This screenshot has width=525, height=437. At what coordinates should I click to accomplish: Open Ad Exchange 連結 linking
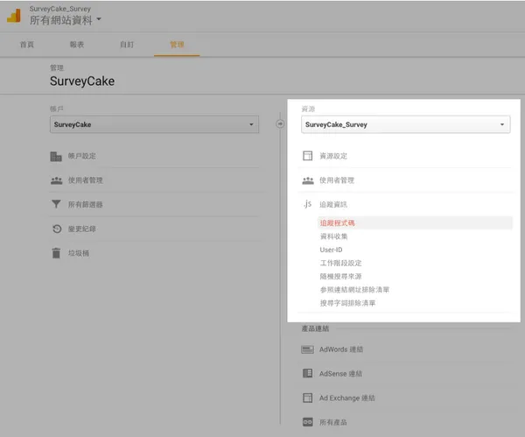point(346,398)
